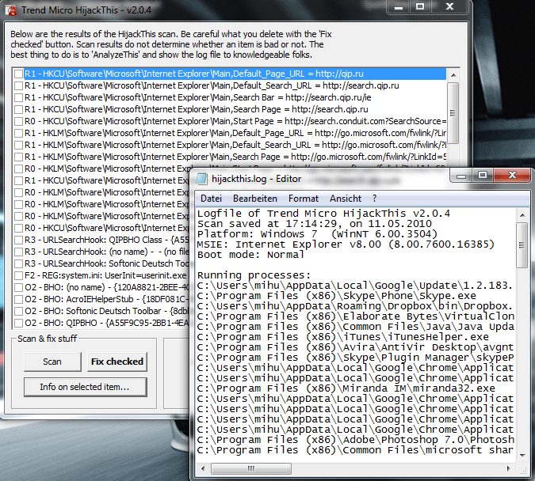Open the Bearbeiten menu in Editor
The height and width of the screenshot is (481, 535).
click(x=255, y=199)
